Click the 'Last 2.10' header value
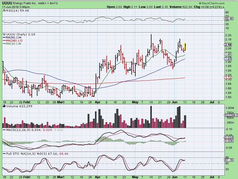Screen dimensions: 238x179 coord(161,7)
